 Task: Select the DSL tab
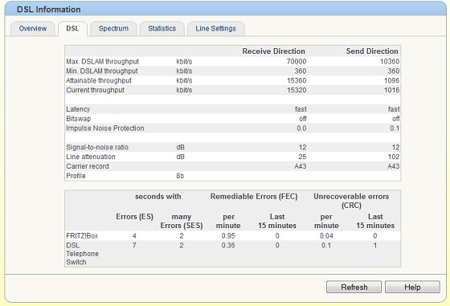pos(72,29)
